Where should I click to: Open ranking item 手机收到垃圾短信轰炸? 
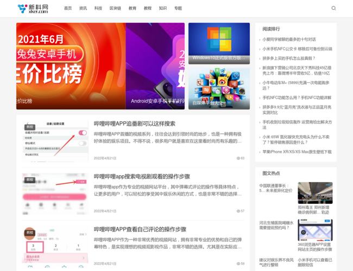pos(297,125)
